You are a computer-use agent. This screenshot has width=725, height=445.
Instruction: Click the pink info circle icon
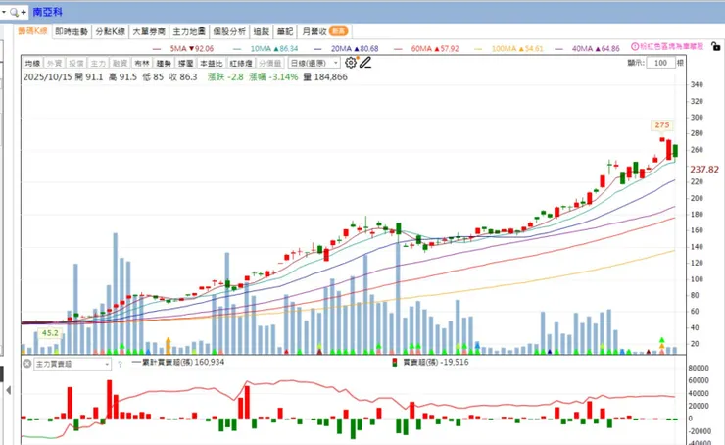pyautogui.click(x=635, y=46)
